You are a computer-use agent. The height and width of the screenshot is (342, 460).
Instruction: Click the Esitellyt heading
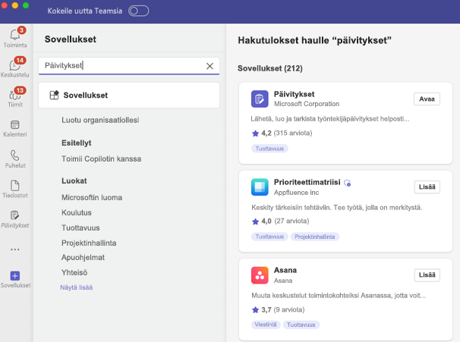click(x=76, y=143)
